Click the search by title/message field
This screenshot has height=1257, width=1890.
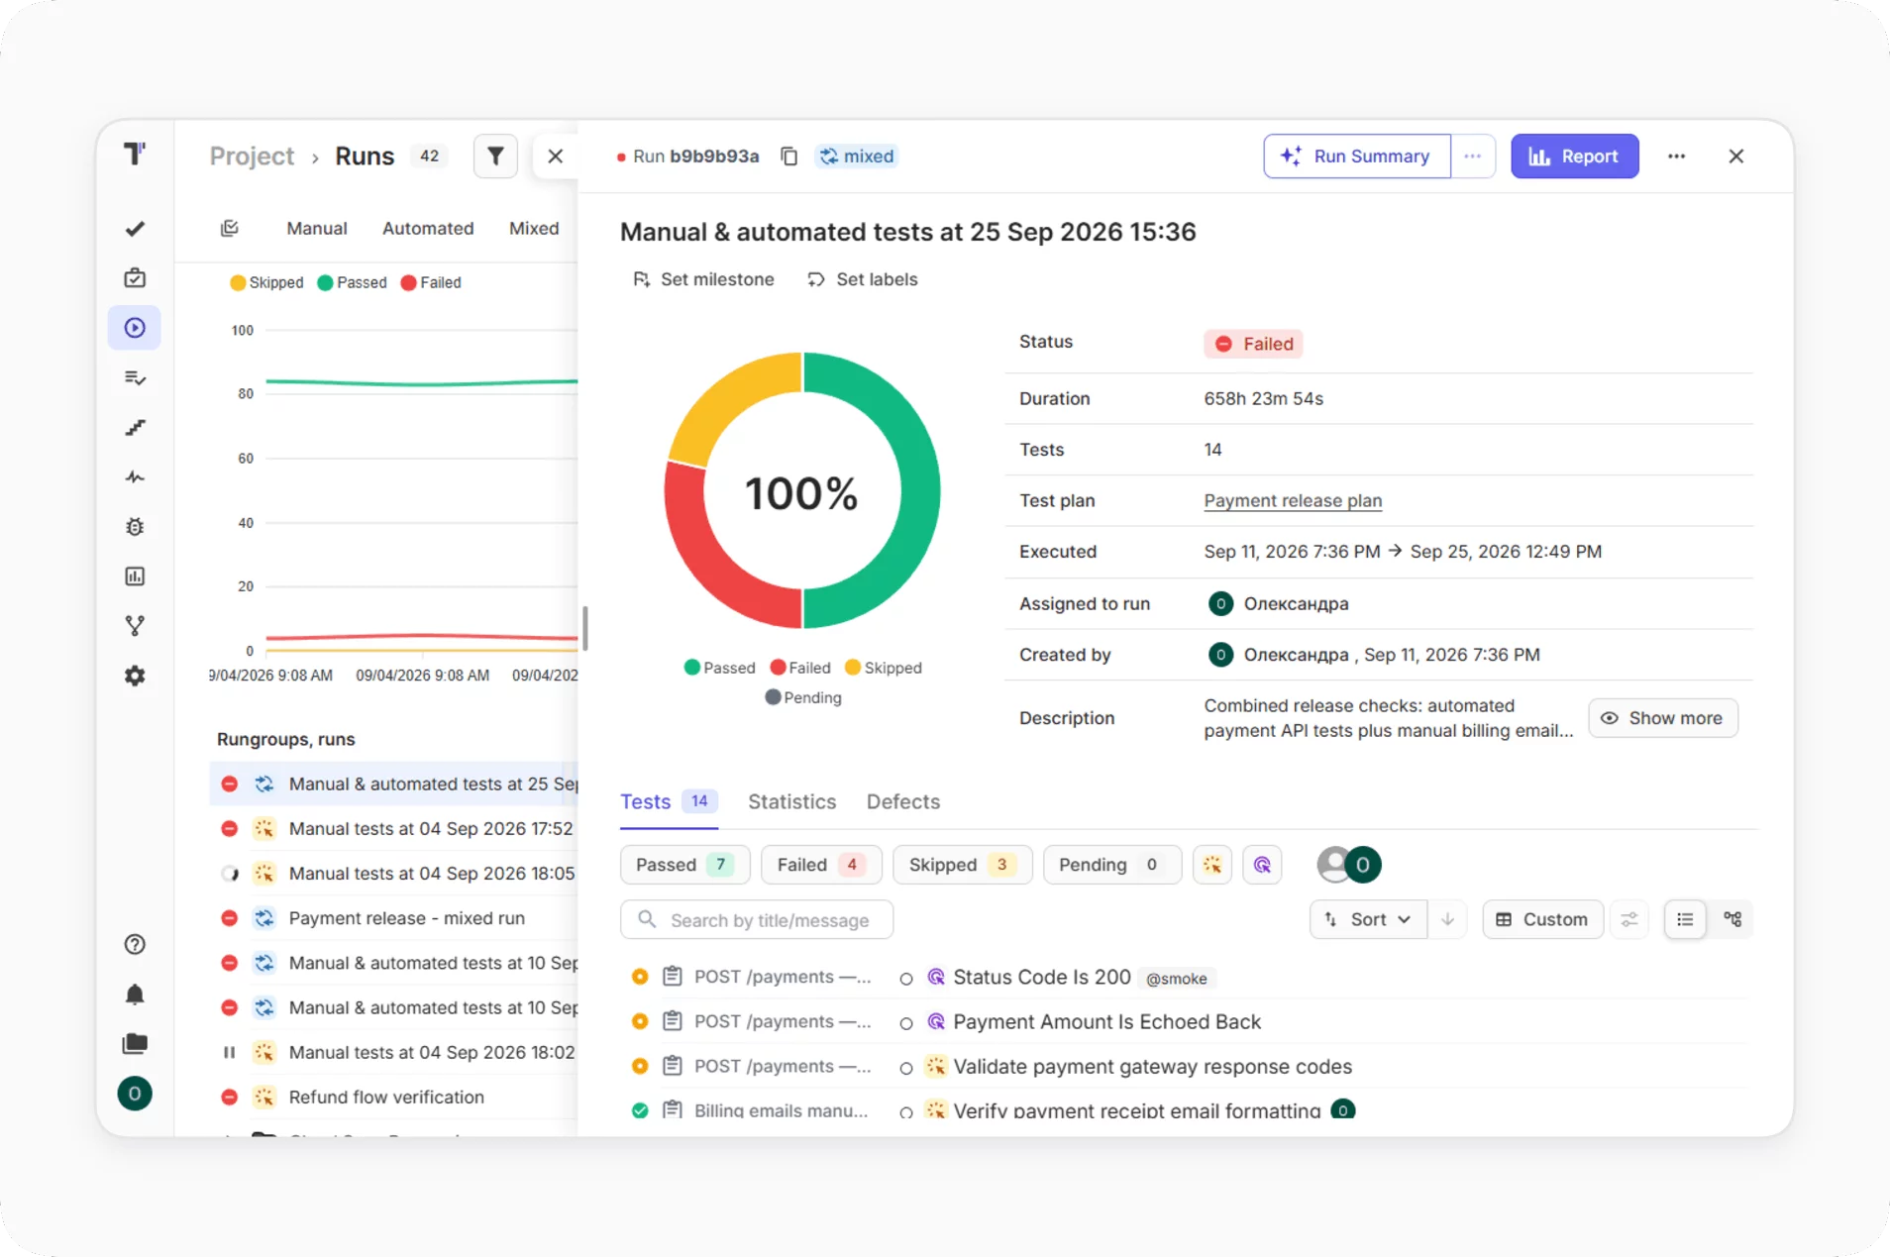[x=757, y=919]
